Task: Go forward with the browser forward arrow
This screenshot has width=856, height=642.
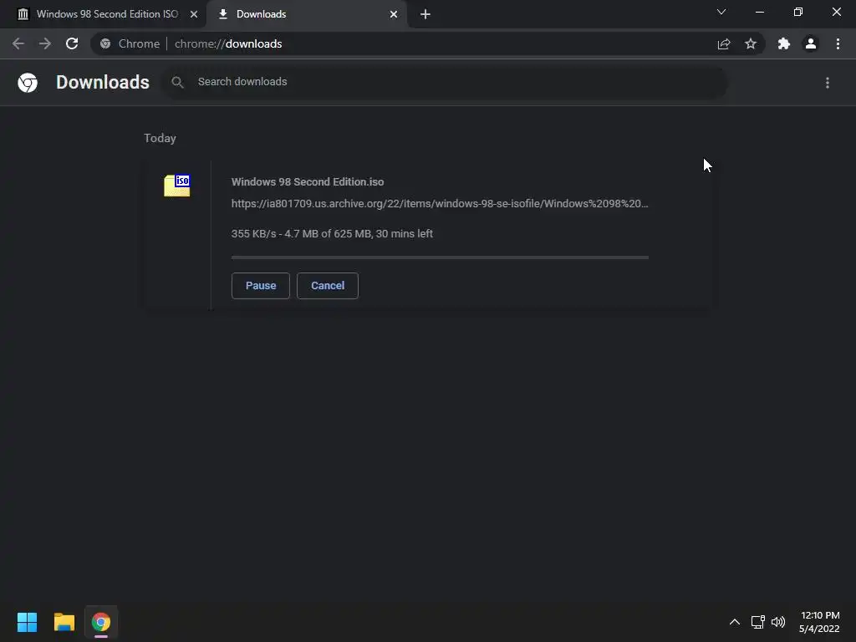Action: pyautogui.click(x=45, y=43)
